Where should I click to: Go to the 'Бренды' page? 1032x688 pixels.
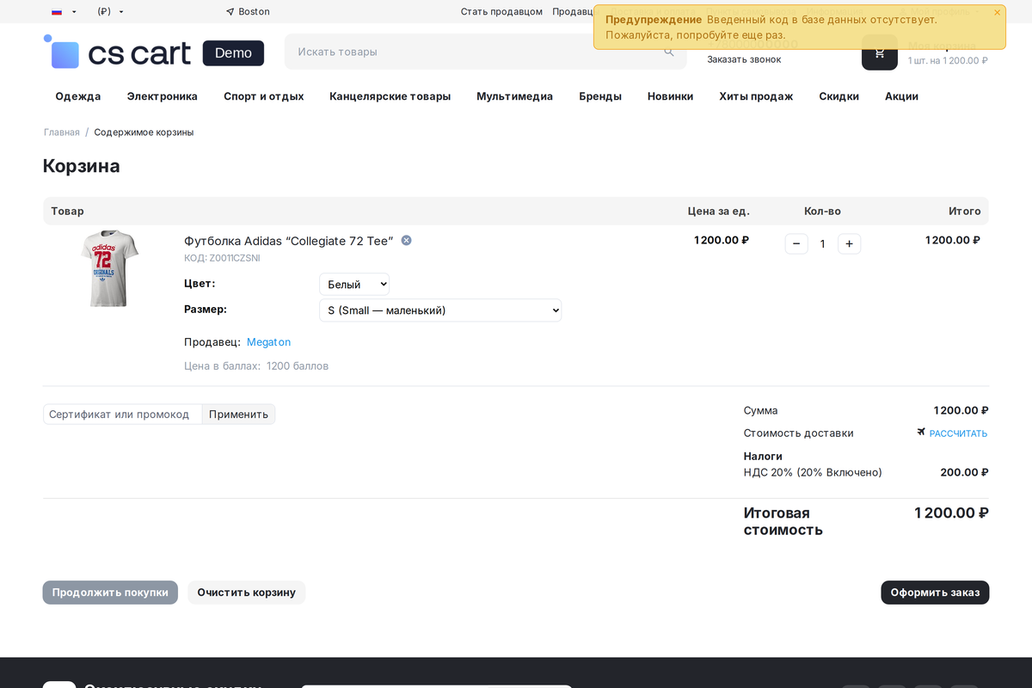point(600,96)
